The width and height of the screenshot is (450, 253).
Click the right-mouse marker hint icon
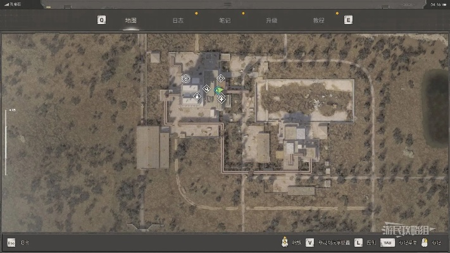pos(425,242)
